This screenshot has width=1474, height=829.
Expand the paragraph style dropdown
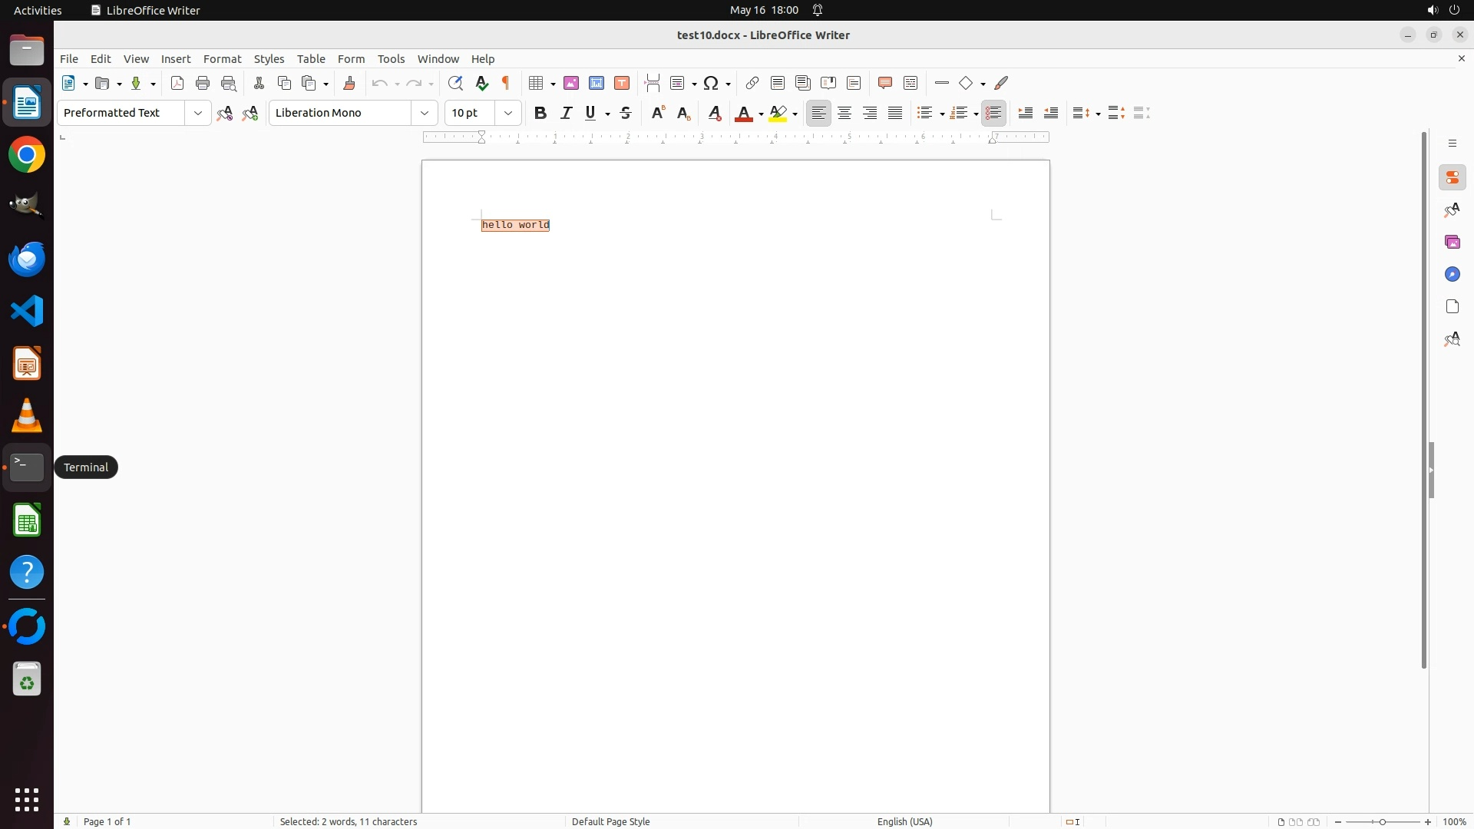198,113
